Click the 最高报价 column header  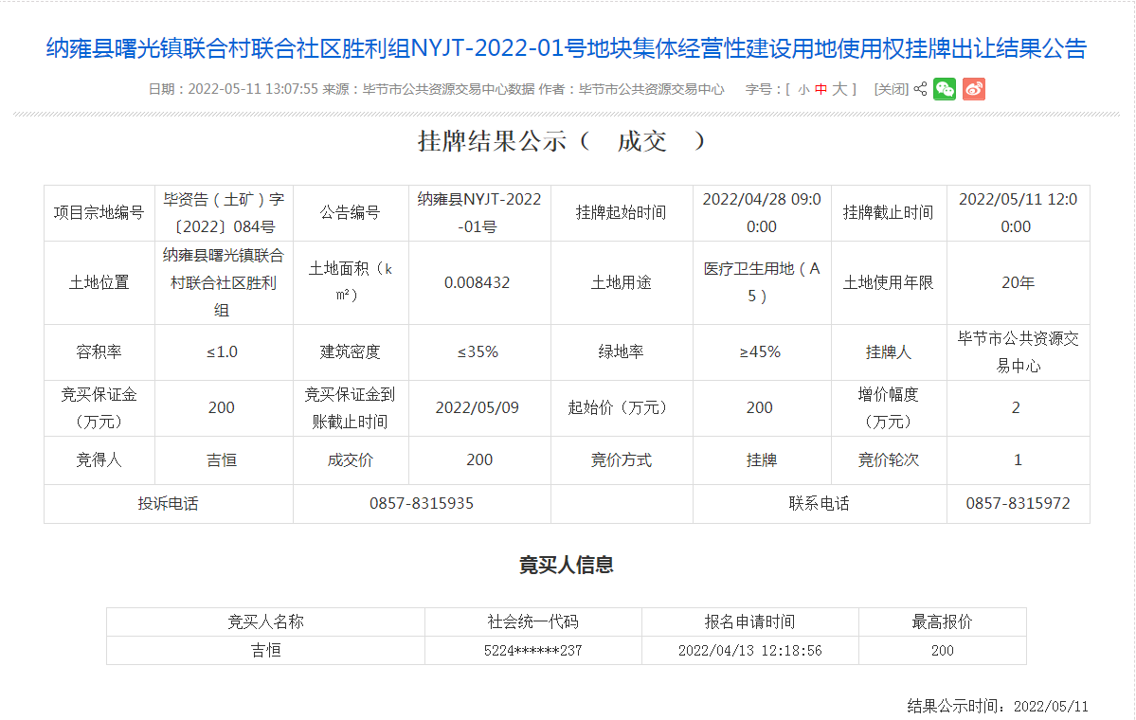[x=942, y=622]
